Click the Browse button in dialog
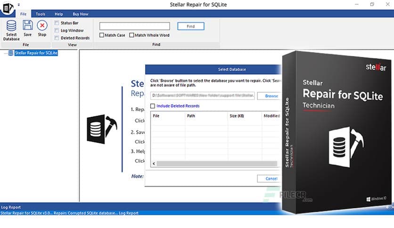The height and width of the screenshot is (228, 394). click(x=270, y=96)
